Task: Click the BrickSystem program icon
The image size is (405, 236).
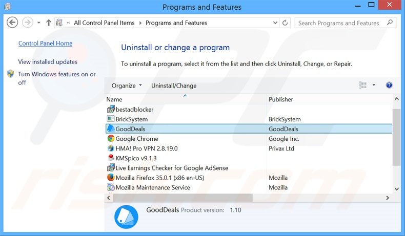Action: pyautogui.click(x=111, y=119)
